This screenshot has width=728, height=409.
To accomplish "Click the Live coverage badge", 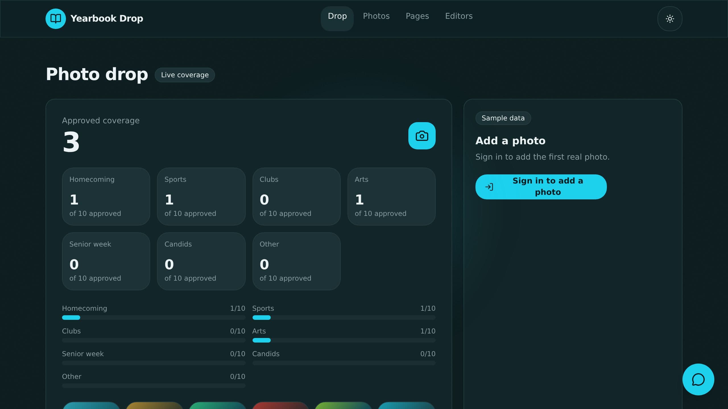I will (x=185, y=75).
